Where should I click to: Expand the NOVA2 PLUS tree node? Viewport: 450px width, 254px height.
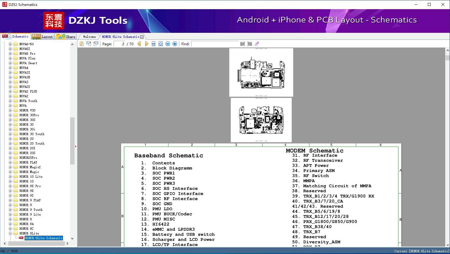click(x=10, y=91)
